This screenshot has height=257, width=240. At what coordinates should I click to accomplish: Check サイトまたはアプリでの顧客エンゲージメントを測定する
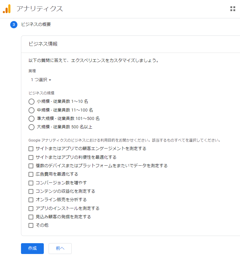coord(31,148)
